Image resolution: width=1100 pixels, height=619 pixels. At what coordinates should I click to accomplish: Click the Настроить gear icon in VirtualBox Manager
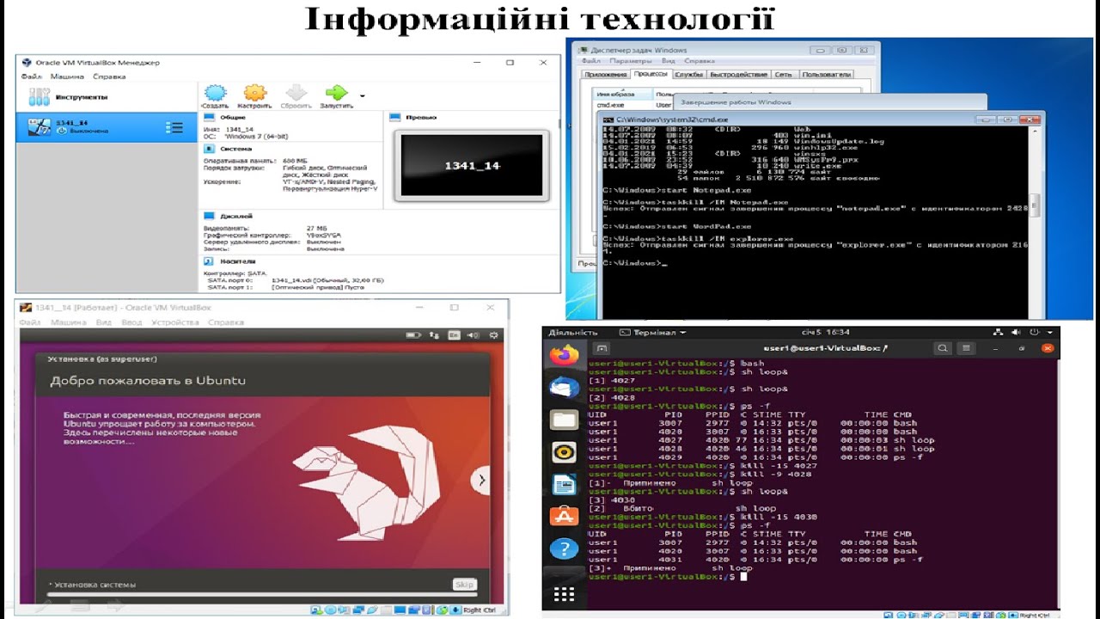pyautogui.click(x=254, y=93)
